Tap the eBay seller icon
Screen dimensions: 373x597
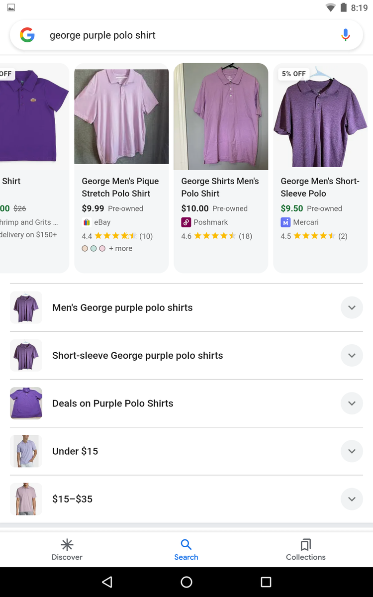coord(87,222)
